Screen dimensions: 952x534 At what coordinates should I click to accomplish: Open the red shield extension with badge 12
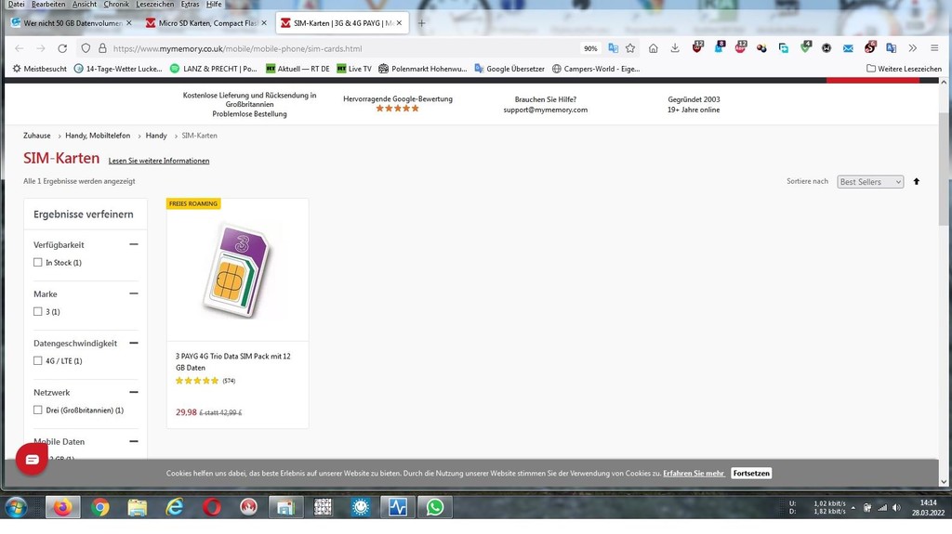[x=697, y=47]
